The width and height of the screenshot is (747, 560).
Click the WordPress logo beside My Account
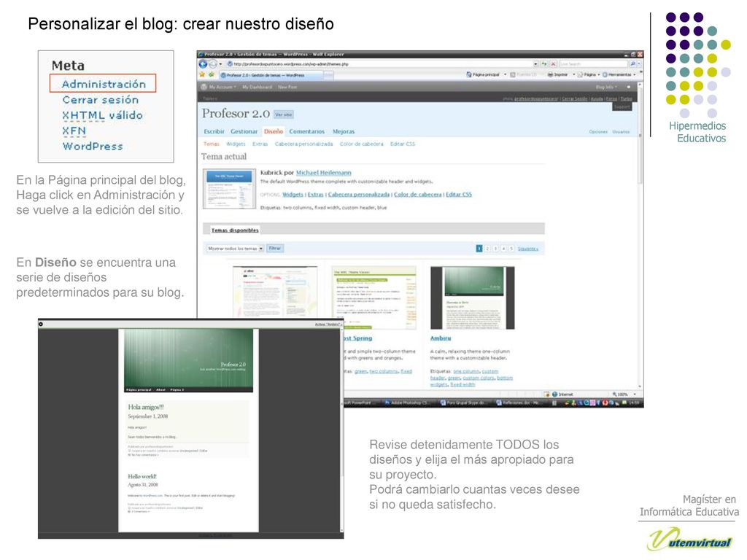[x=204, y=87]
